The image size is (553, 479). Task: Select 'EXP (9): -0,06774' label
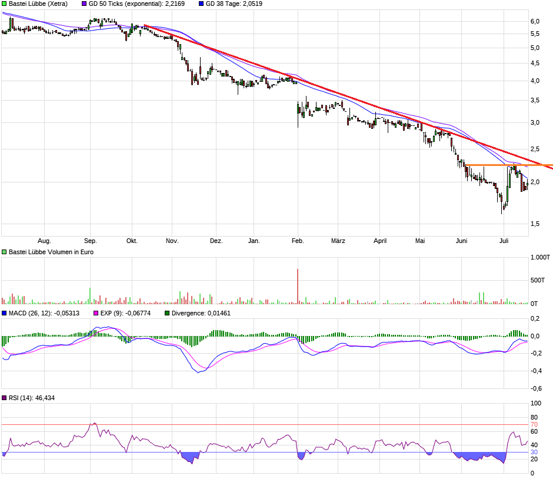click(x=125, y=313)
